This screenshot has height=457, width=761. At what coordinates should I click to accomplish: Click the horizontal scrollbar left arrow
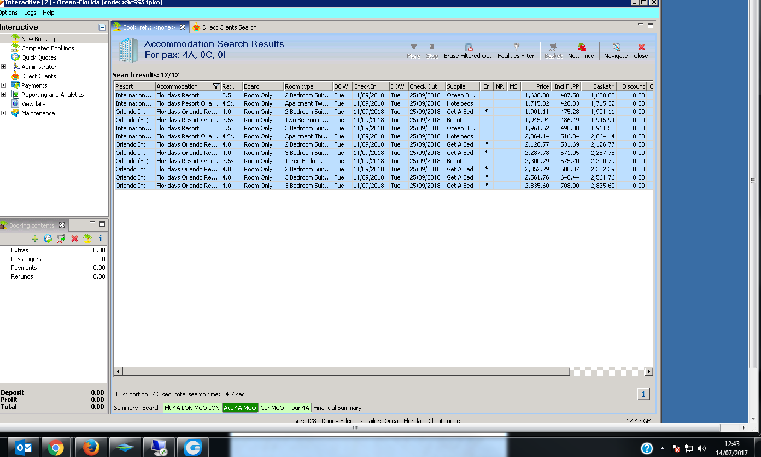118,371
